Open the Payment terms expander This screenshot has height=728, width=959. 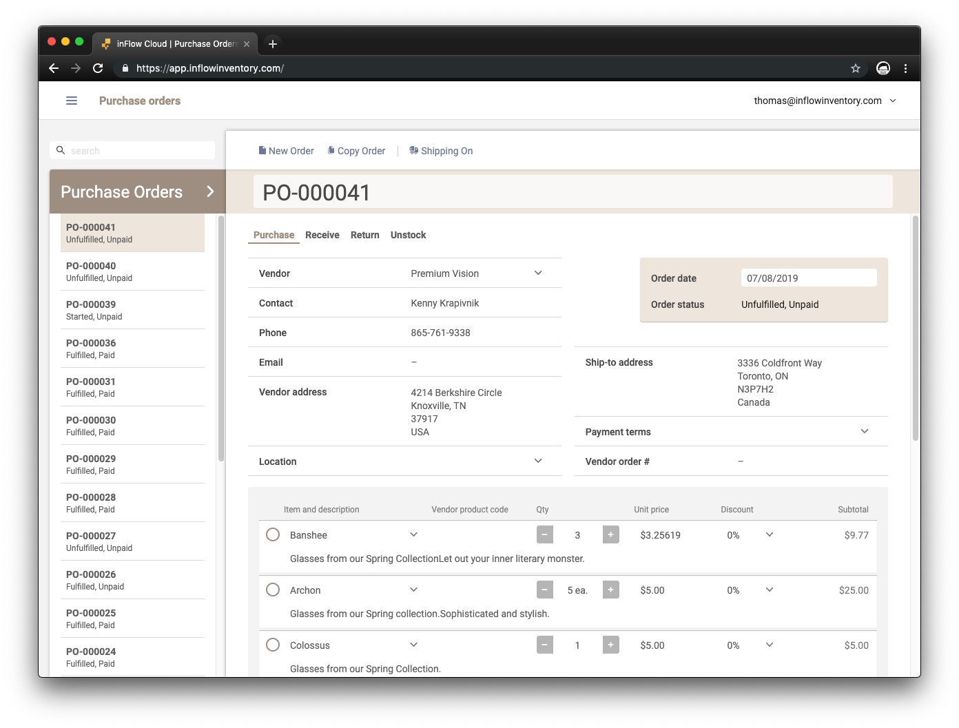865,431
